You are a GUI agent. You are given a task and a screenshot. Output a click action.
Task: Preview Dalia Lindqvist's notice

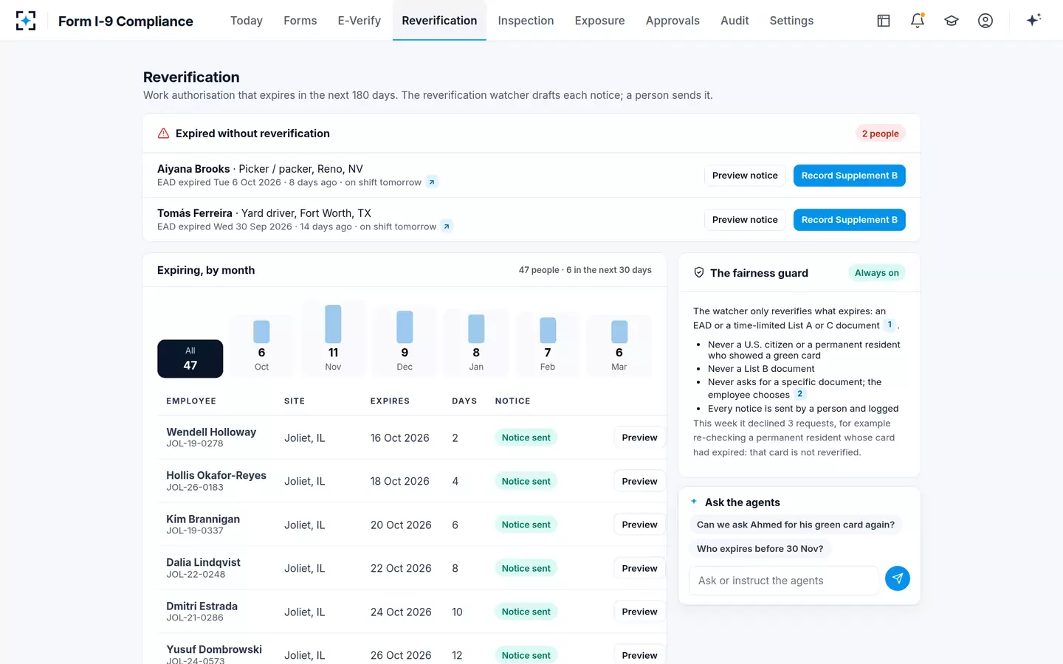639,568
